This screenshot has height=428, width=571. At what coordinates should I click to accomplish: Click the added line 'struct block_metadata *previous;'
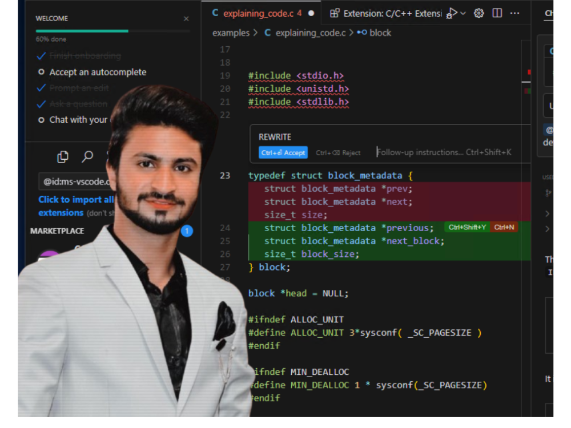click(349, 228)
